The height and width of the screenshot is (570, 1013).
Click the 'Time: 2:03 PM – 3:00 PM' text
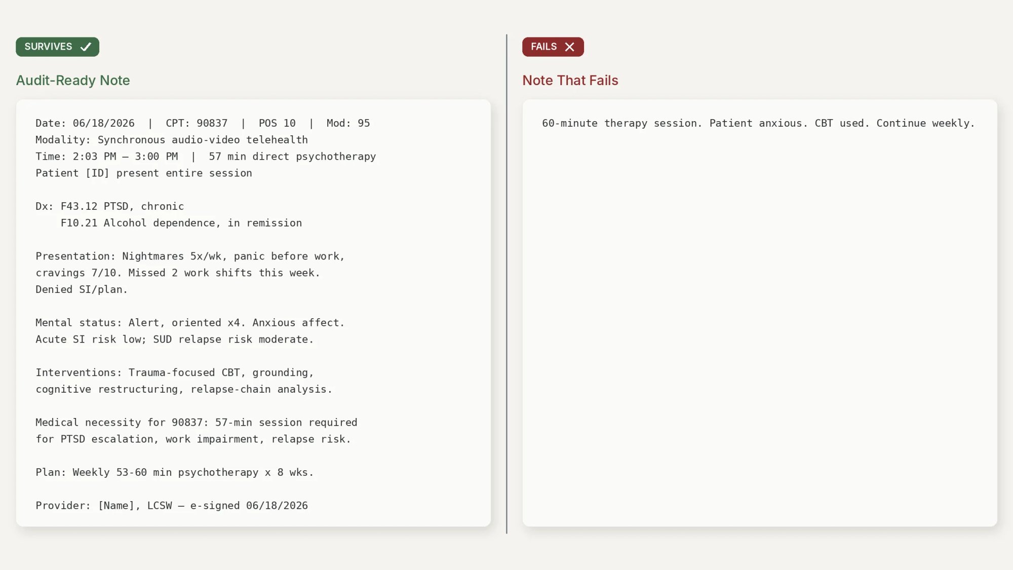click(x=107, y=157)
